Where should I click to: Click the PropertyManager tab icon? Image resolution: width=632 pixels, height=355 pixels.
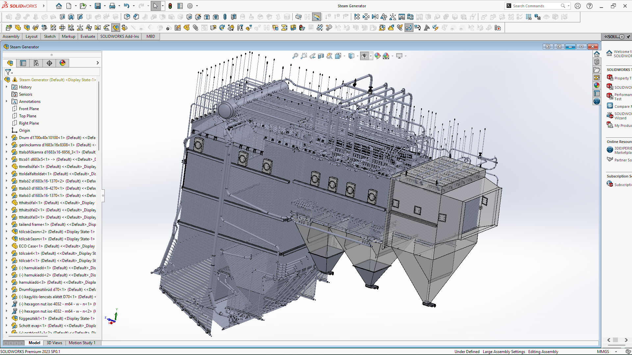[x=23, y=63]
